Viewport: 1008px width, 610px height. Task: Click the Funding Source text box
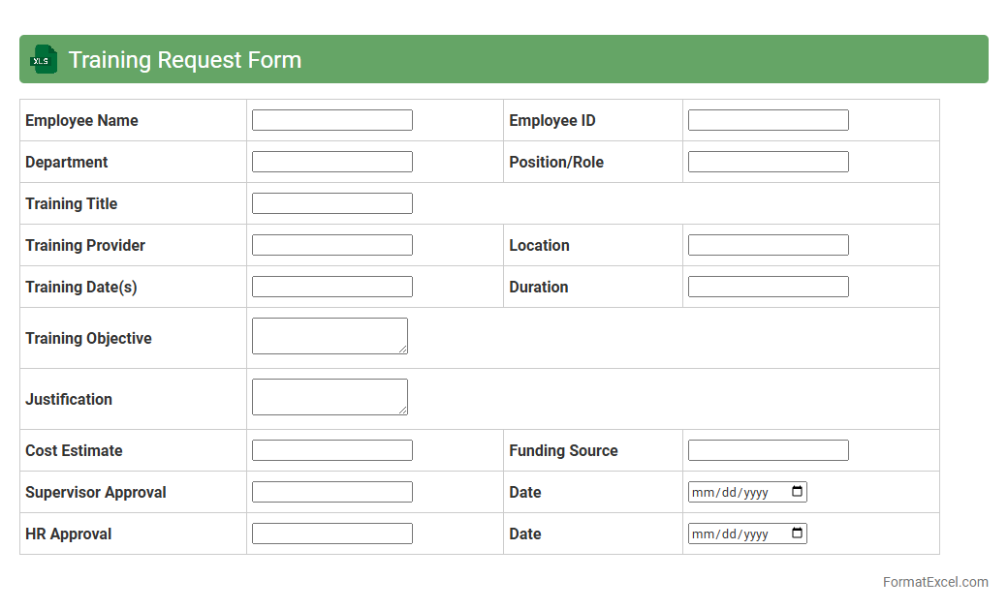click(768, 450)
